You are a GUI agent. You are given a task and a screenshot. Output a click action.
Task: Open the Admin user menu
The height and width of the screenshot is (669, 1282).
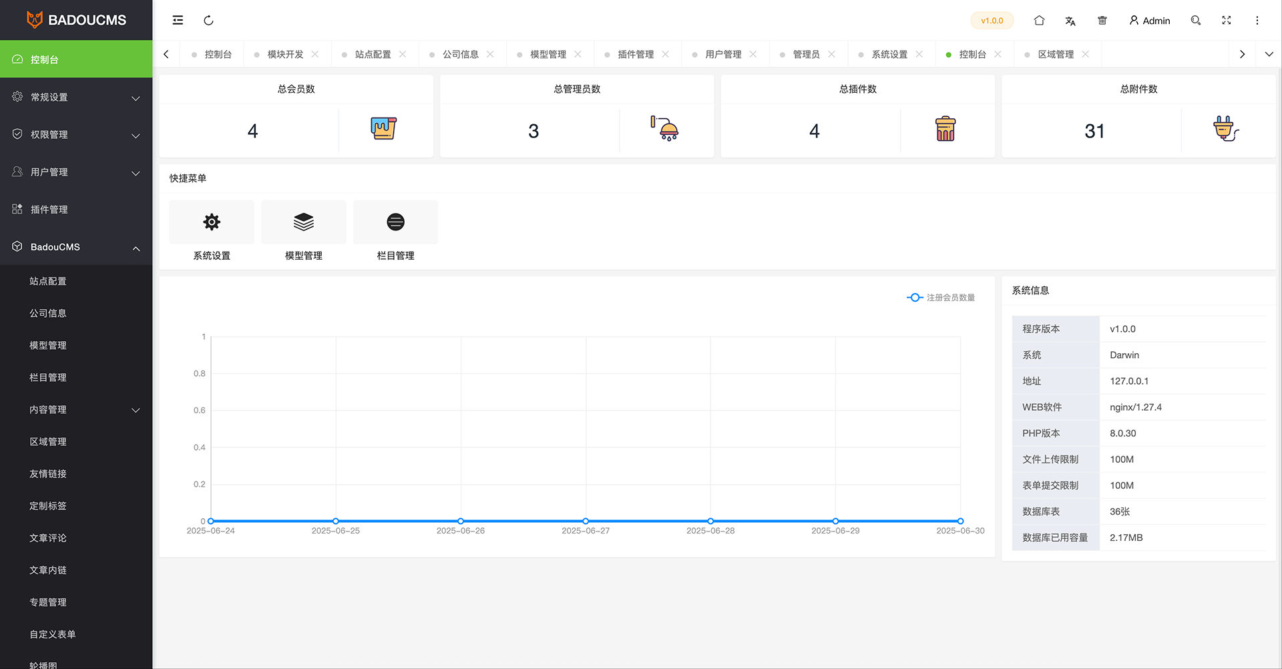pyautogui.click(x=1150, y=21)
